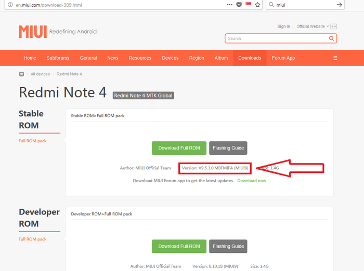Download the Stable Full ROM
The width and height of the screenshot is (364, 271).
coord(179,148)
